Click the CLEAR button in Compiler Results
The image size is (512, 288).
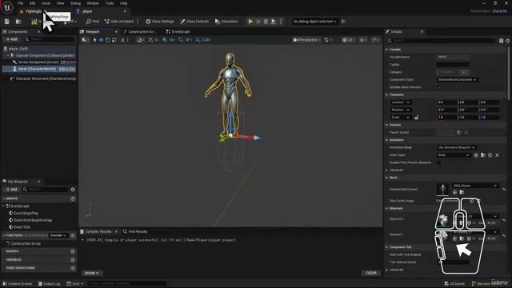click(371, 273)
